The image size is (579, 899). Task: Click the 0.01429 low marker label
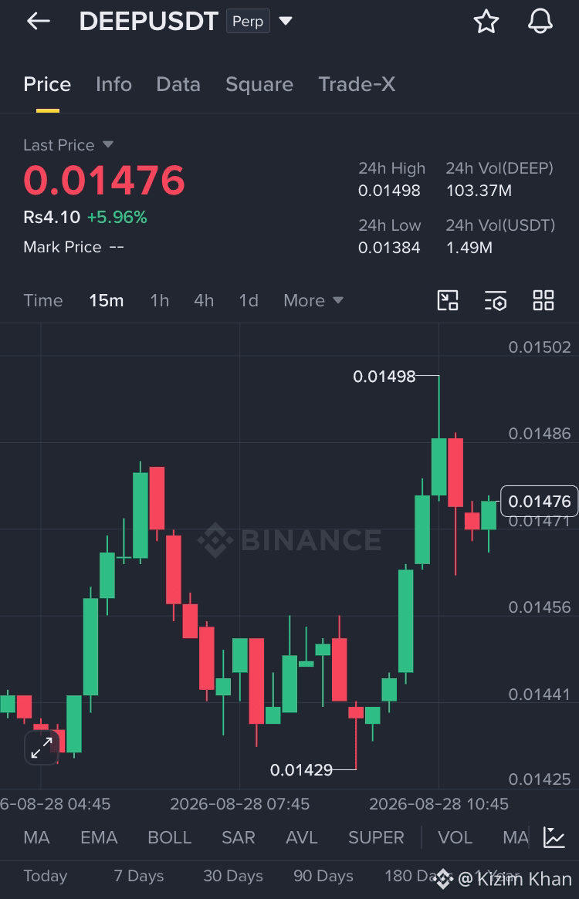301,769
